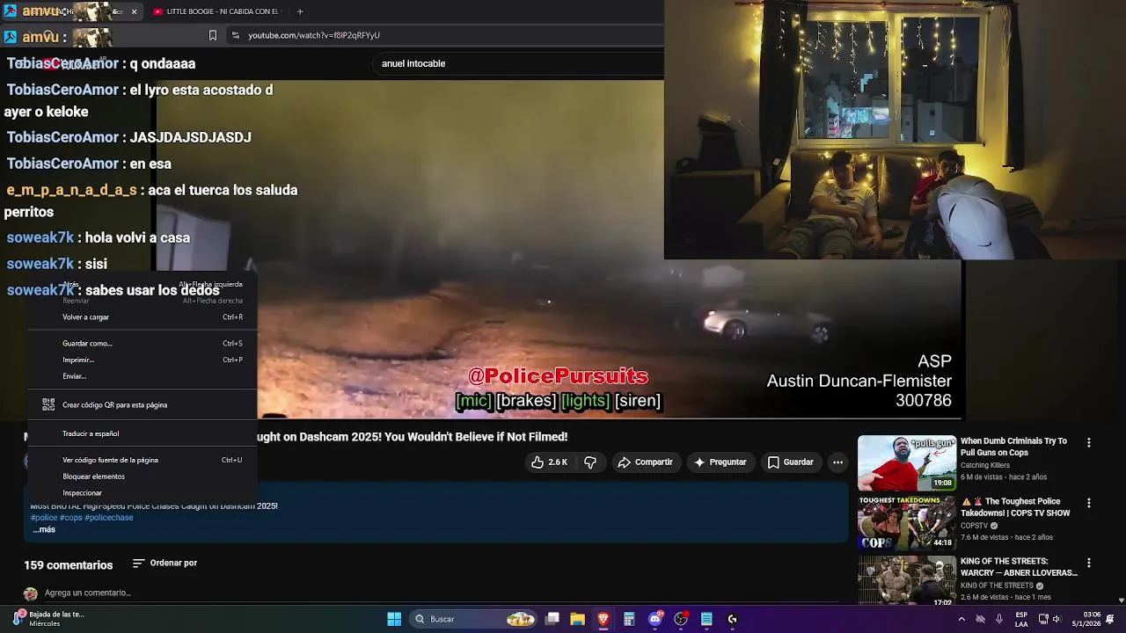Click 'Inspeccionar' in the context menu
1126x633 pixels.
142,493
